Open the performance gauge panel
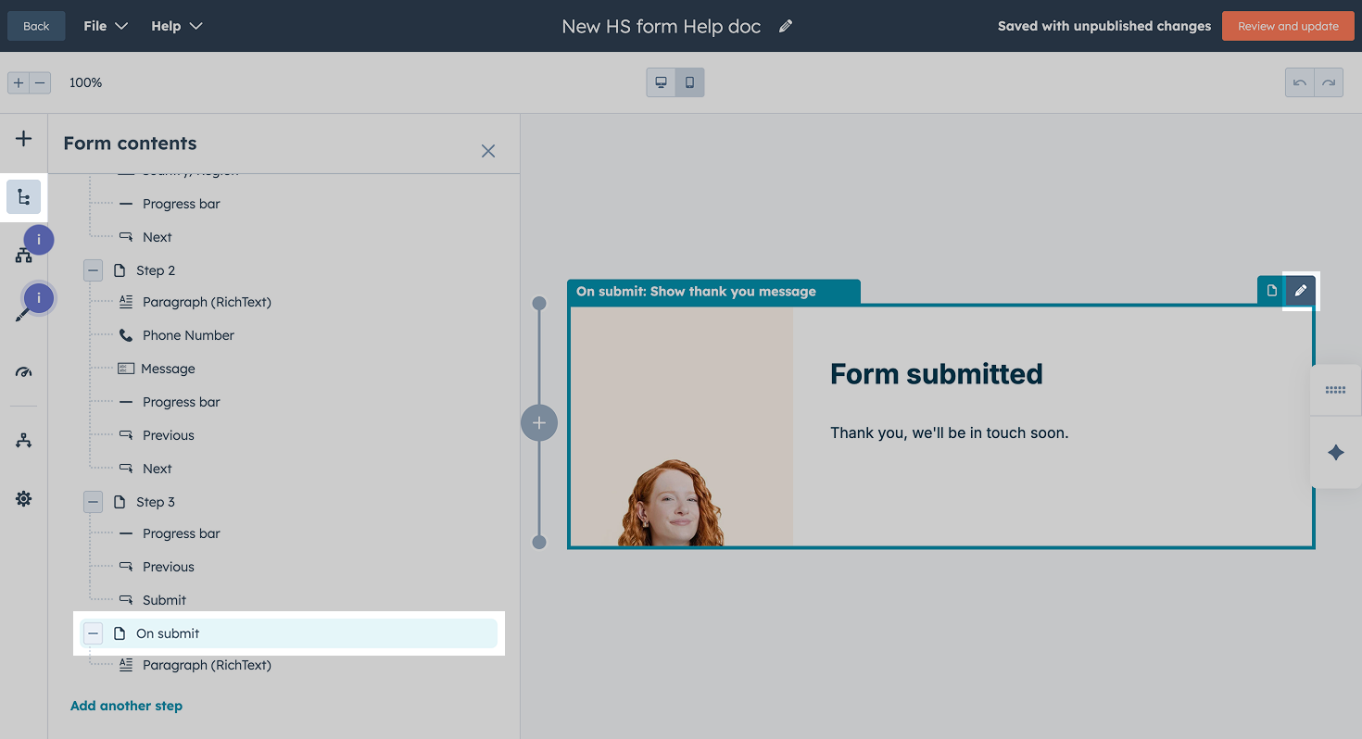 (23, 371)
